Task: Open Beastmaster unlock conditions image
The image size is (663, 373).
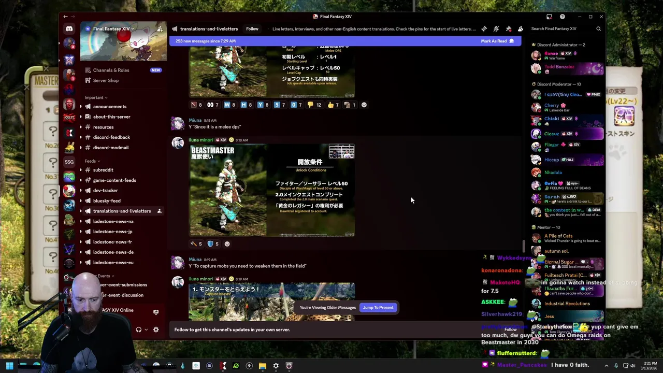Action: 272,190
